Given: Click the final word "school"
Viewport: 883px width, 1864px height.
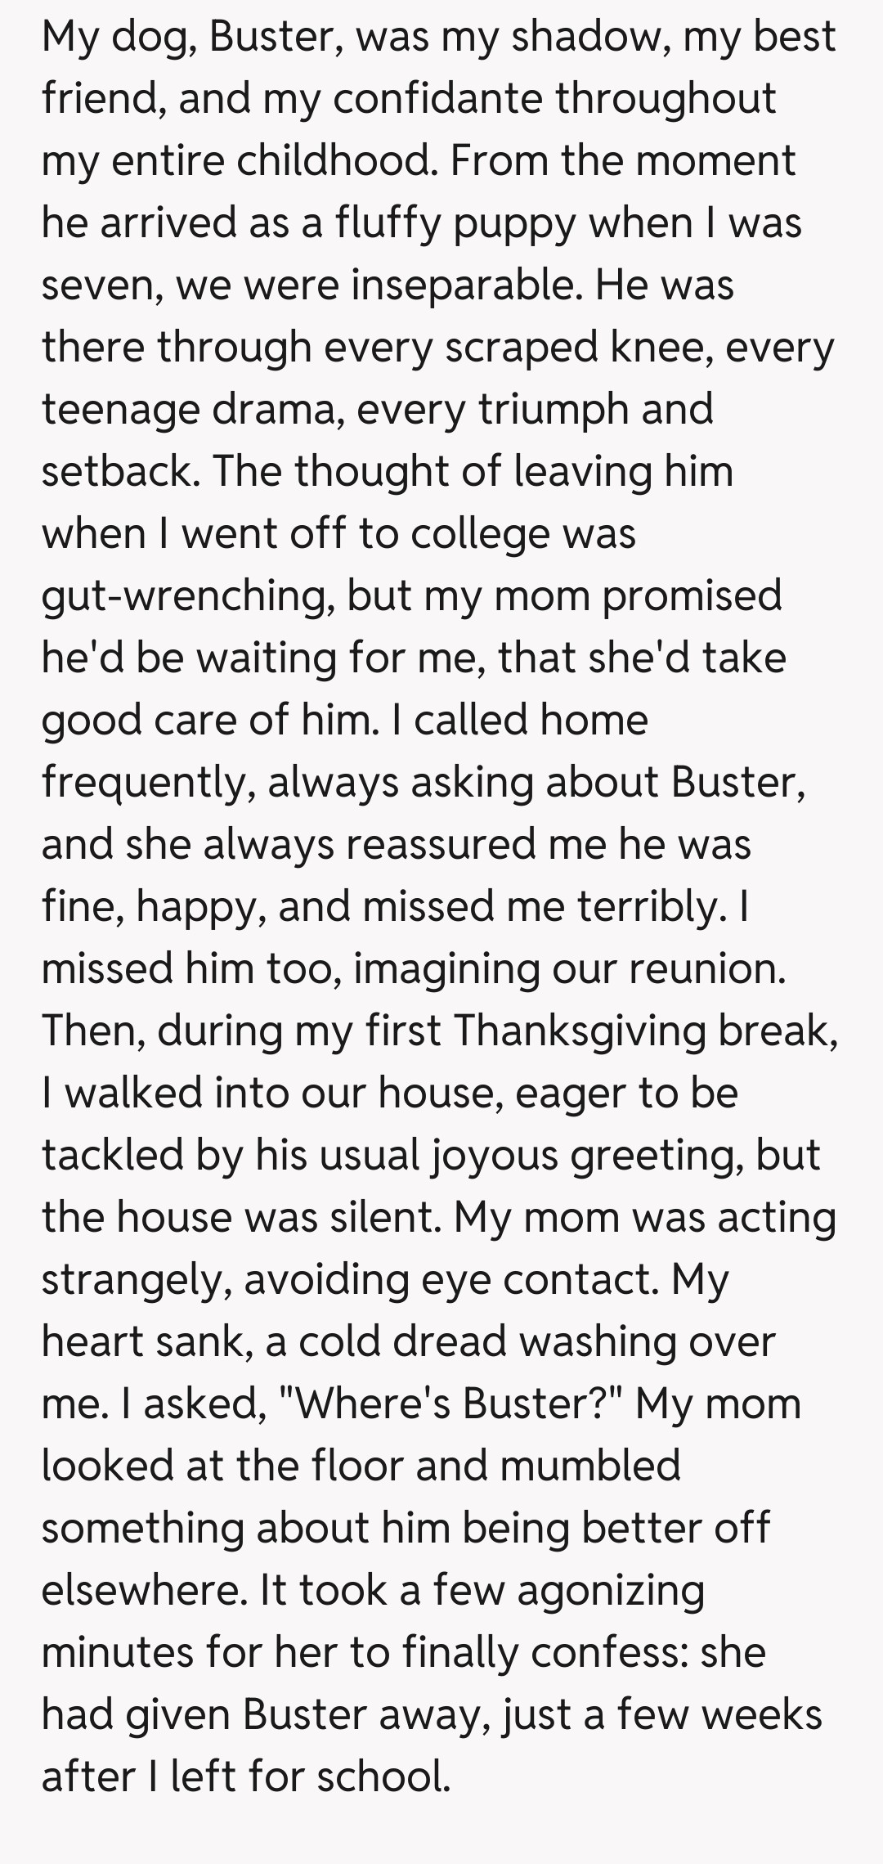Looking at the screenshot, I should [383, 1776].
